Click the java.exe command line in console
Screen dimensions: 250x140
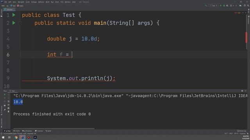(x=130, y=96)
